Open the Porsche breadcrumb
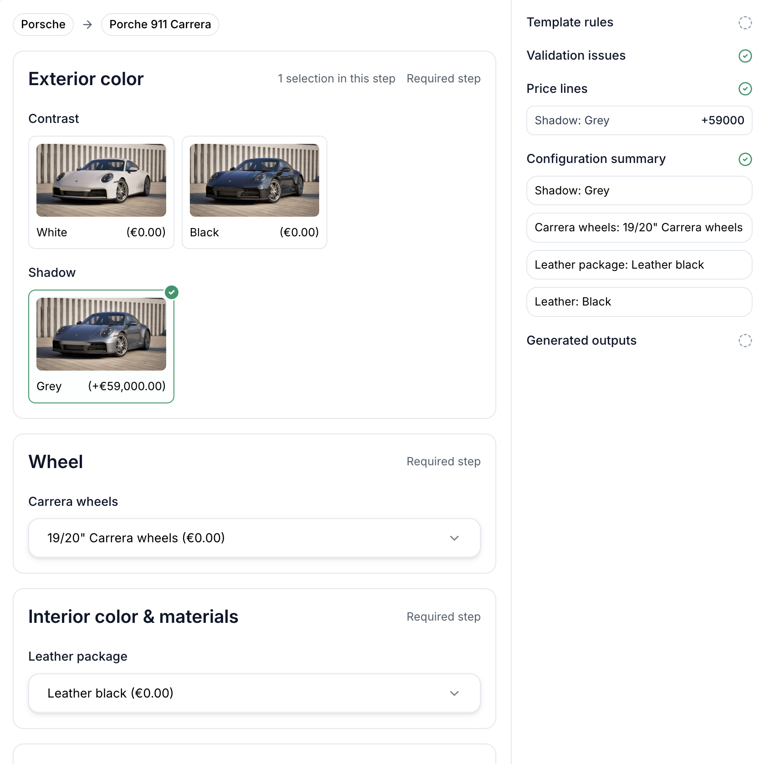764x764 pixels. click(43, 25)
